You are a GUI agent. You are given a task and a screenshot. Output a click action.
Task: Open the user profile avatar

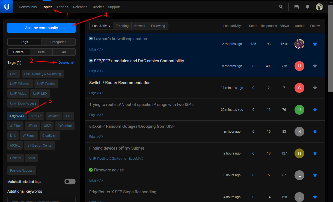pos(319,7)
